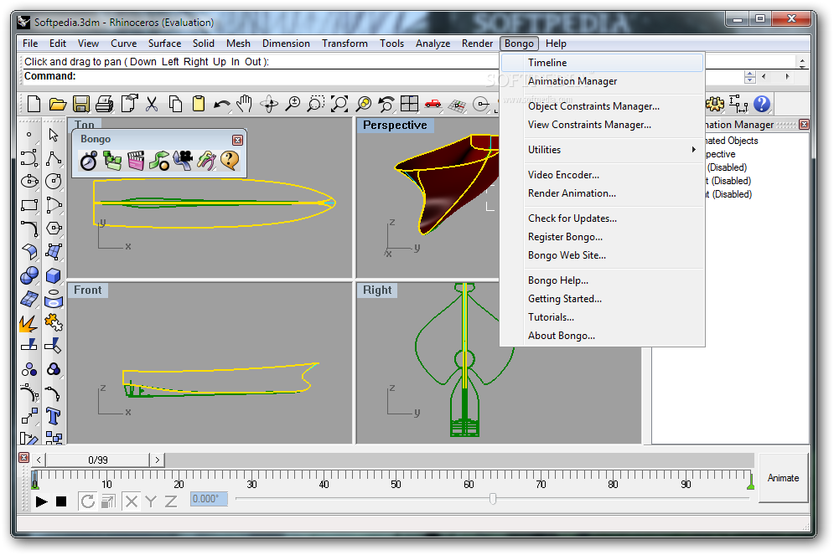The image size is (834, 555).
Task: Click the Bongo camera view animation icon
Action: (183, 161)
